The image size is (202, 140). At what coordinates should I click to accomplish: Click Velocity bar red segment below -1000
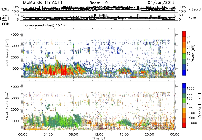[184, 125]
